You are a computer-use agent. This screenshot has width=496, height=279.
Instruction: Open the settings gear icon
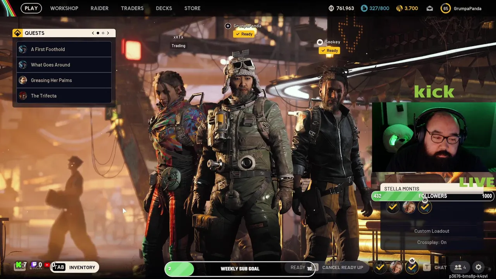[479, 267]
